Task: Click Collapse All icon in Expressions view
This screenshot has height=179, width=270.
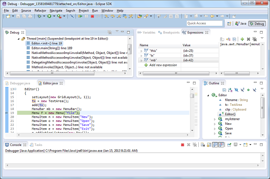Action: [x=234, y=39]
